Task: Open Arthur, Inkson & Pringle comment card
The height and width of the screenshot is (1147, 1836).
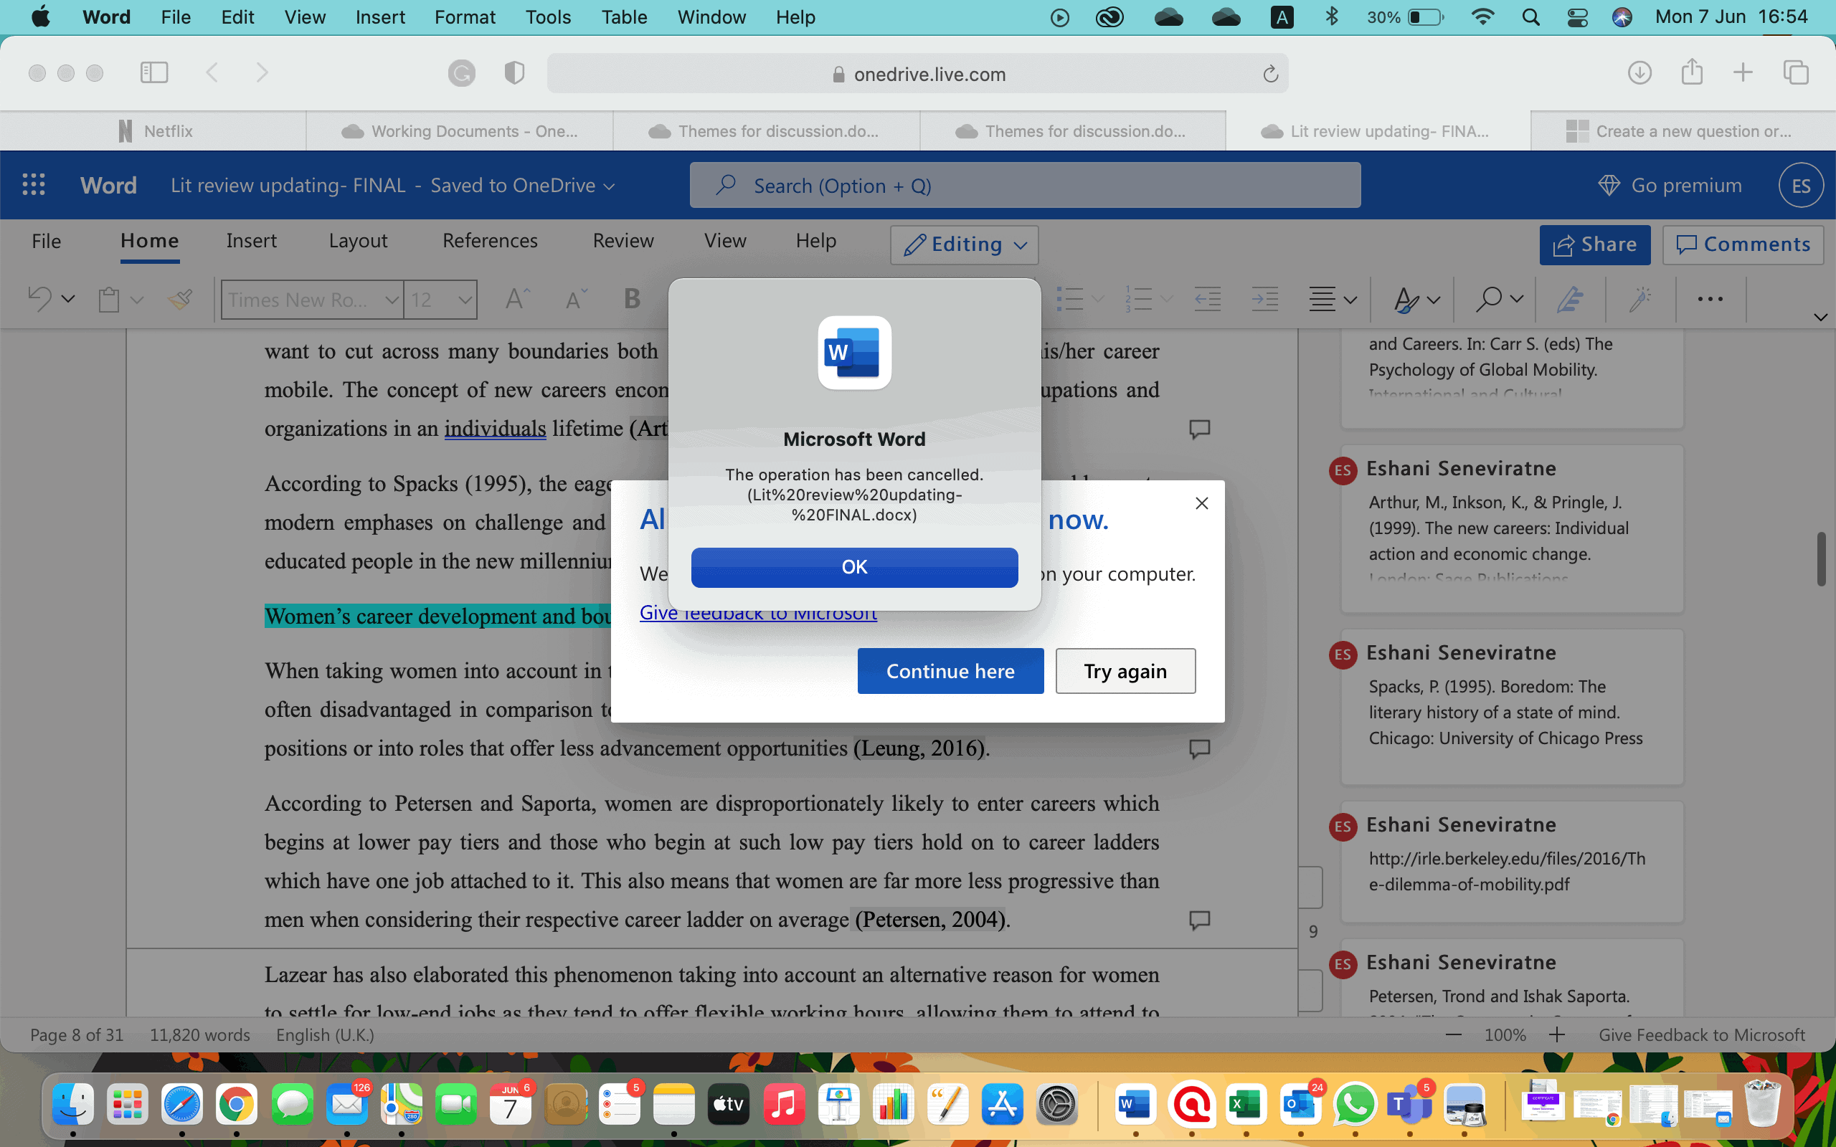Action: [1512, 529]
